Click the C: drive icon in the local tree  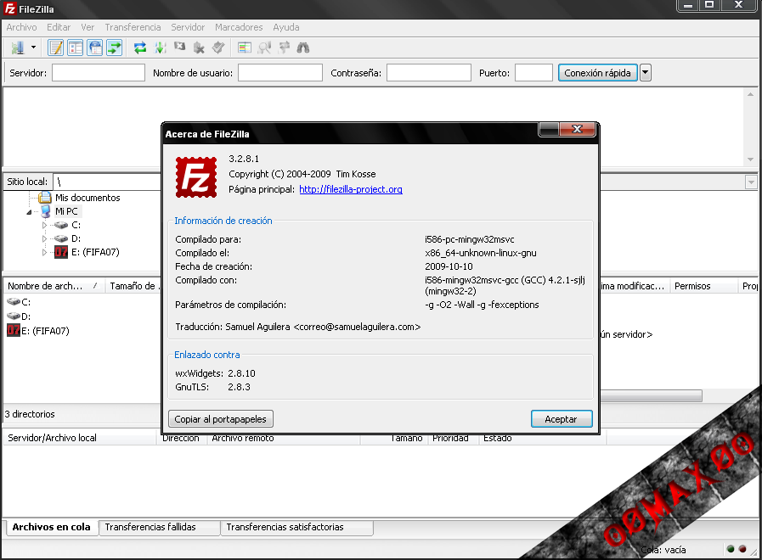click(61, 225)
